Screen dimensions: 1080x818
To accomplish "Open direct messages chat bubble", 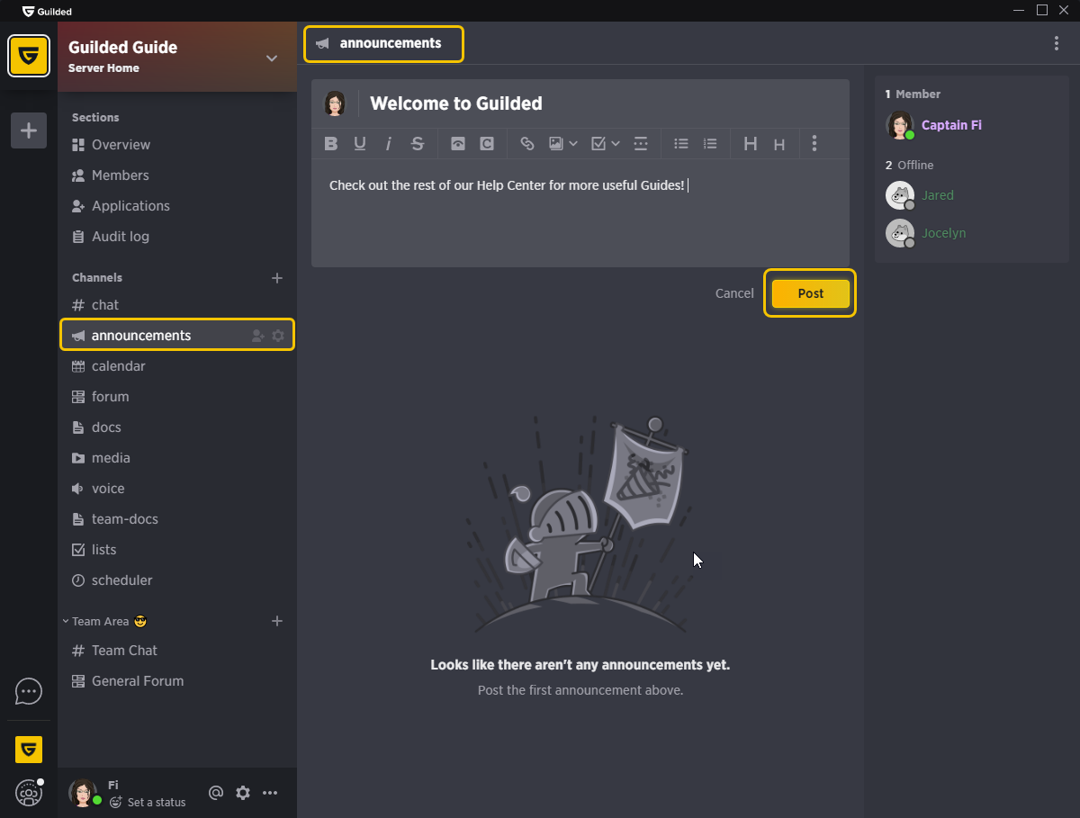I will point(29,691).
